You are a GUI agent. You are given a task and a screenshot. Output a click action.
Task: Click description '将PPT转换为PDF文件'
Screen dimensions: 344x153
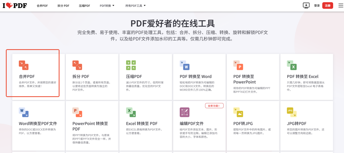tap(91, 139)
